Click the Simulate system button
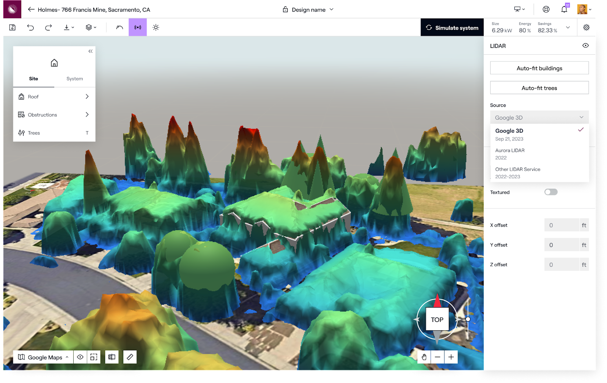607x383 pixels. [452, 27]
